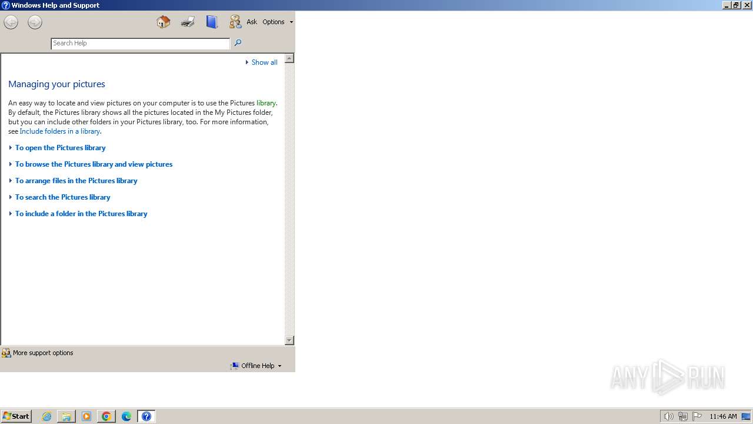Minimize the Help and Support window
Image resolution: width=753 pixels, height=424 pixels.
click(x=727, y=5)
